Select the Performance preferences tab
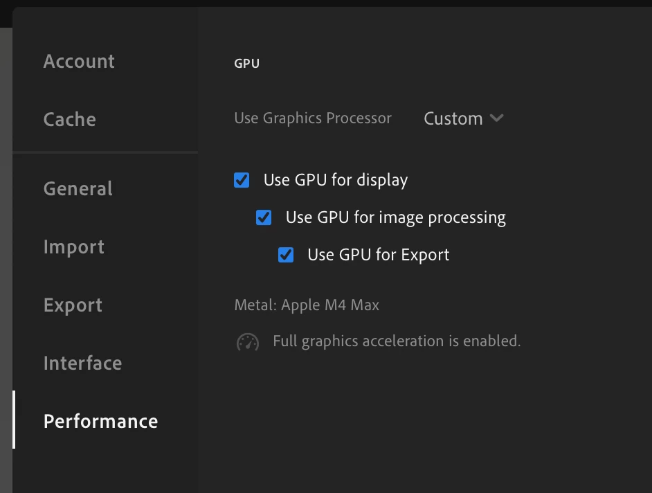The height and width of the screenshot is (493, 652). (100, 421)
